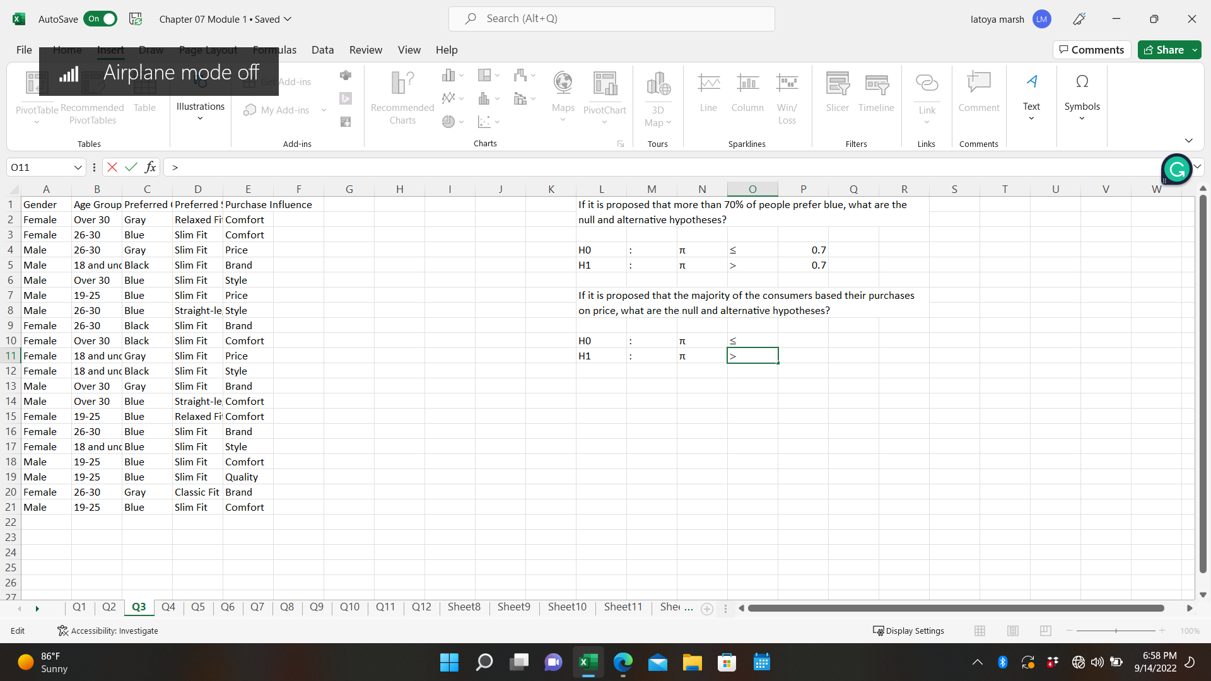Open the Grammarly floating icon
This screenshot has width=1211, height=681.
pos(1176,169)
